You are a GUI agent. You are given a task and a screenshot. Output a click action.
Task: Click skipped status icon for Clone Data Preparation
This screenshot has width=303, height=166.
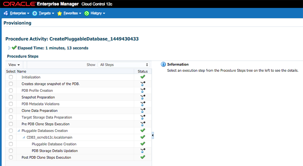pos(143,111)
